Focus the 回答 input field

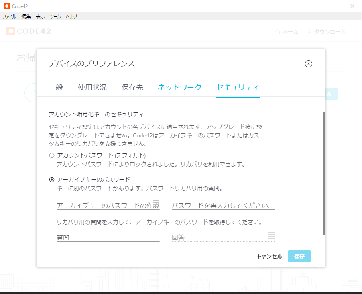tap(223, 237)
